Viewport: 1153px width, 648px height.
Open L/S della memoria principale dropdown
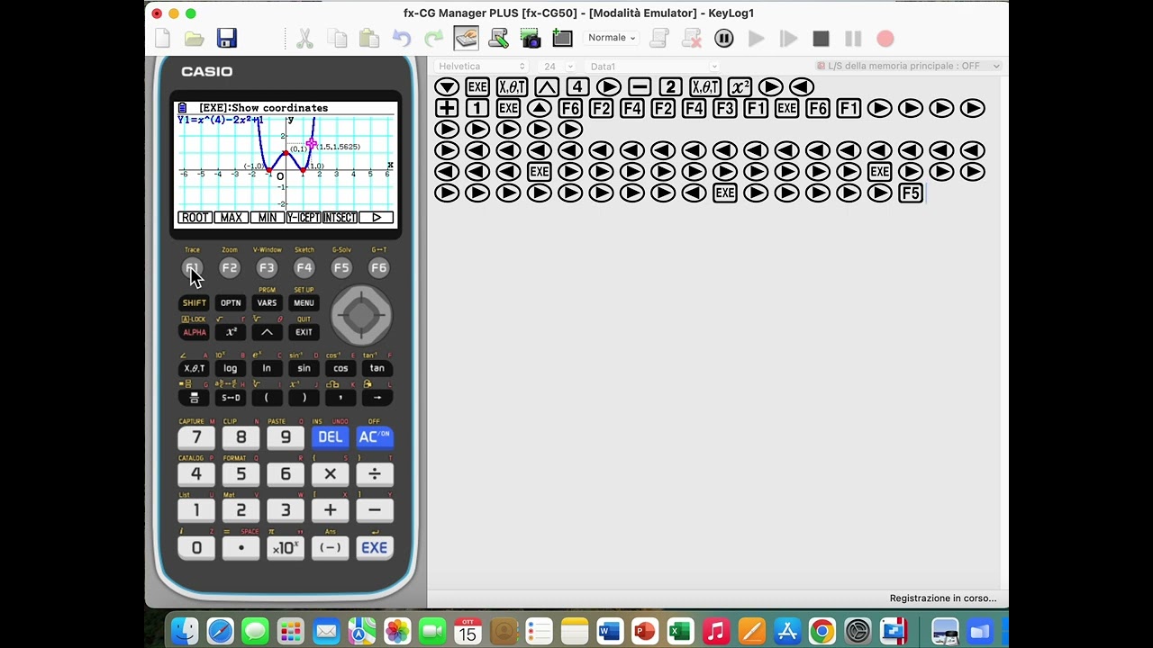point(908,66)
